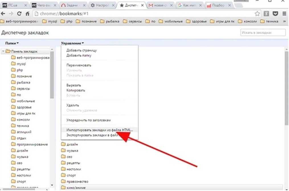This screenshot has width=289, height=191.
Task: Open the игры для пк bookmarks bar folder
Action: coord(222,21)
